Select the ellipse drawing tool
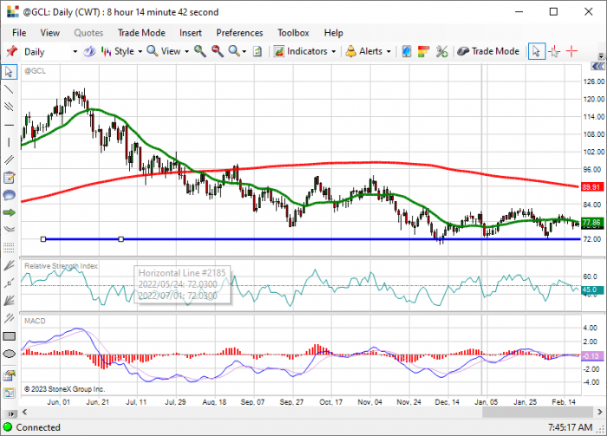The width and height of the screenshot is (607, 436). click(9, 354)
